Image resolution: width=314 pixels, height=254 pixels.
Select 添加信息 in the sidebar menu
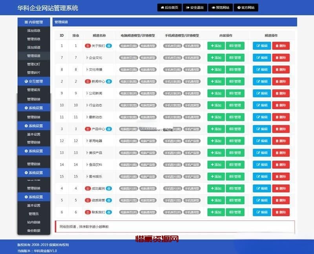(x=34, y=31)
